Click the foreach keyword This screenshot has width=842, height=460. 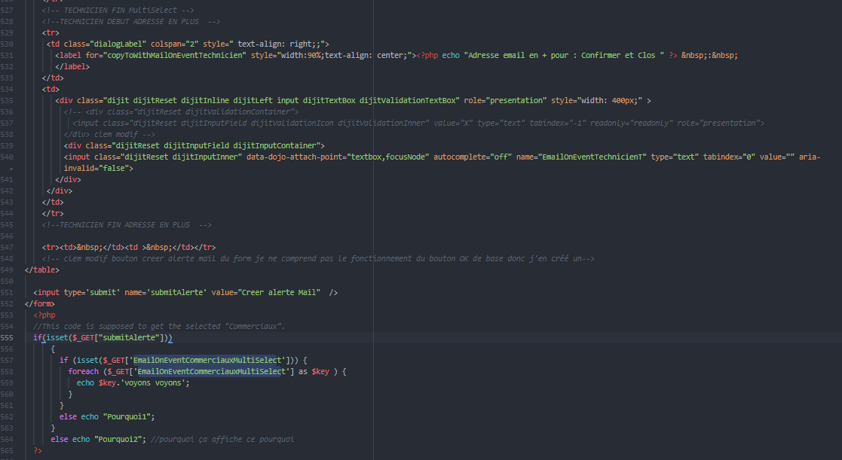click(83, 372)
